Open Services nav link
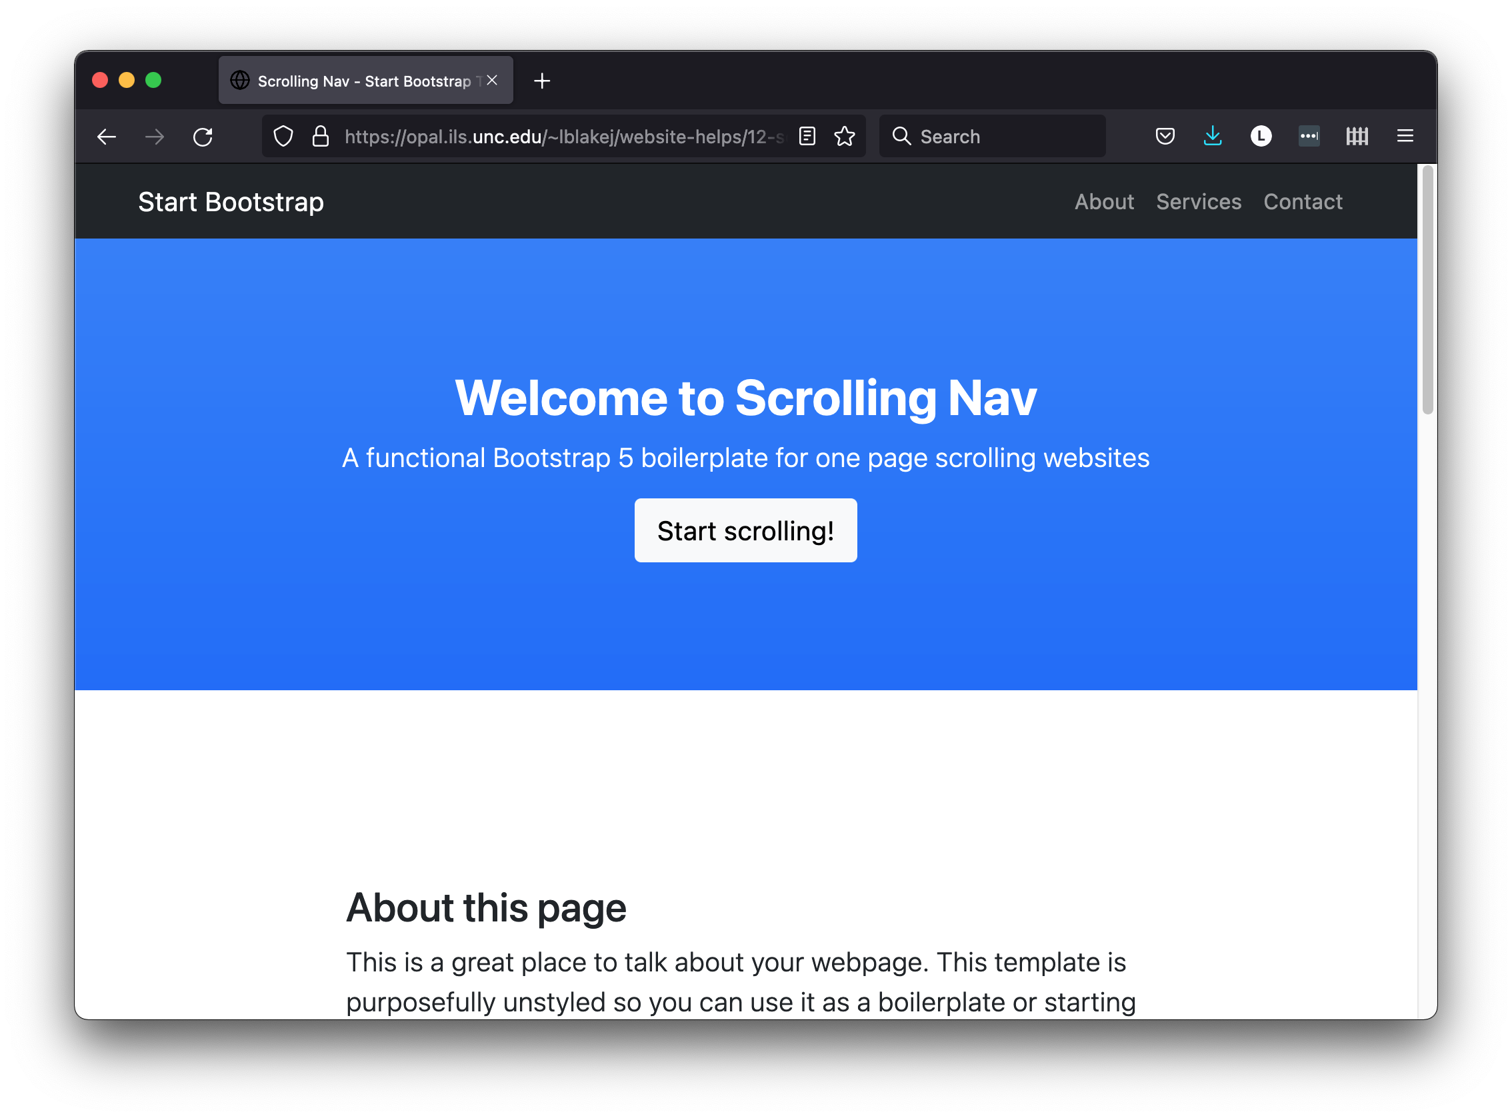Screen dimensions: 1512x1118 click(1199, 202)
